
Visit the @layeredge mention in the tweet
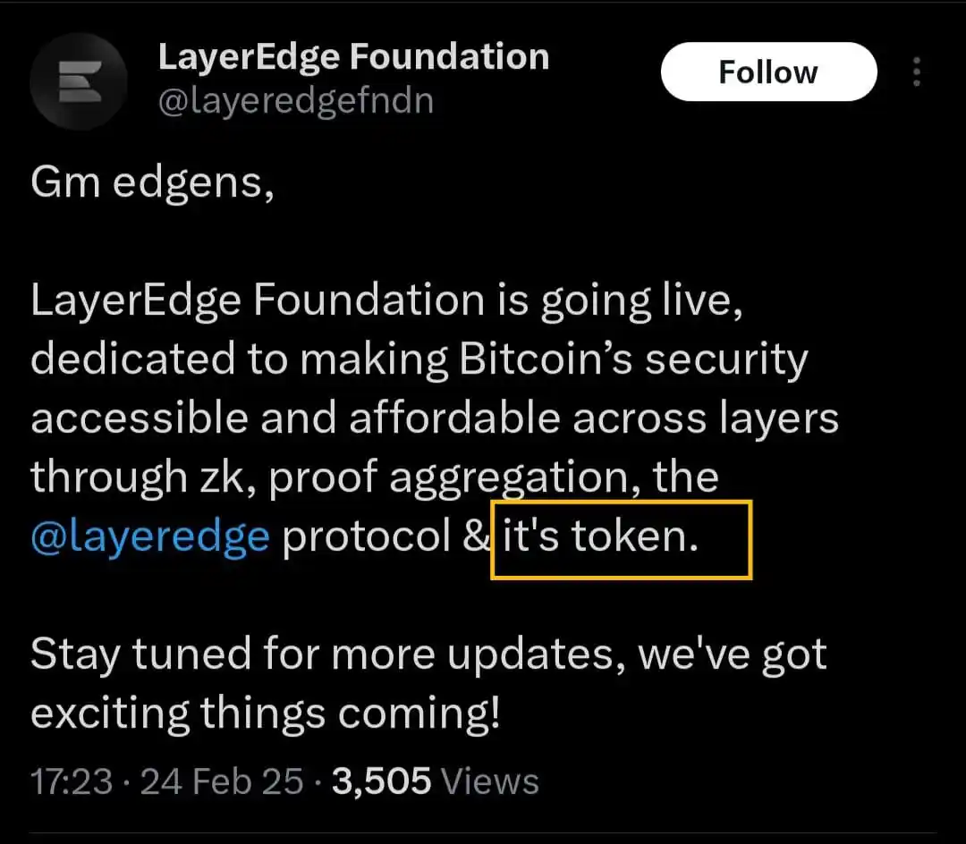(x=149, y=536)
